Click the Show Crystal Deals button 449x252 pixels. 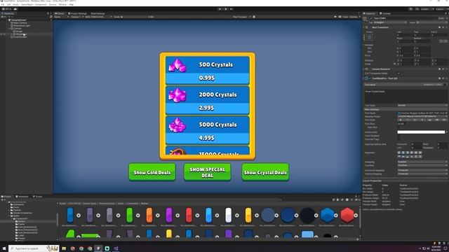tap(265, 172)
